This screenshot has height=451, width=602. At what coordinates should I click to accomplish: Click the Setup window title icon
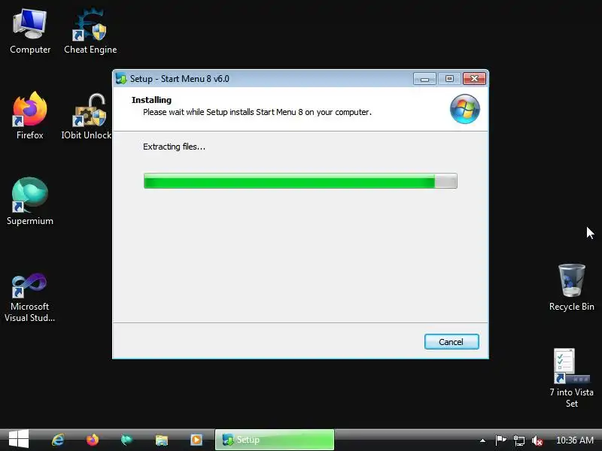(121, 79)
